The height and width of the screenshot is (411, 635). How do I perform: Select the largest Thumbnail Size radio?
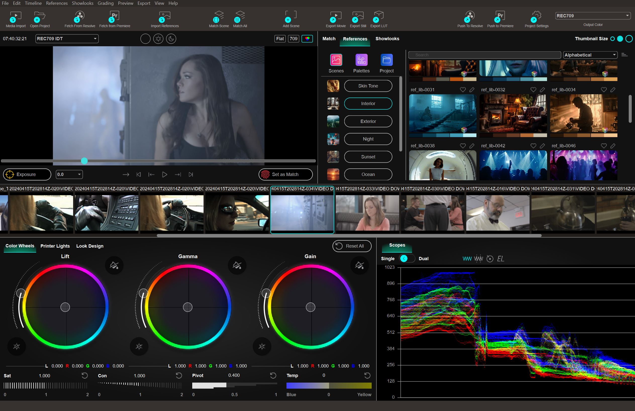(x=629, y=39)
